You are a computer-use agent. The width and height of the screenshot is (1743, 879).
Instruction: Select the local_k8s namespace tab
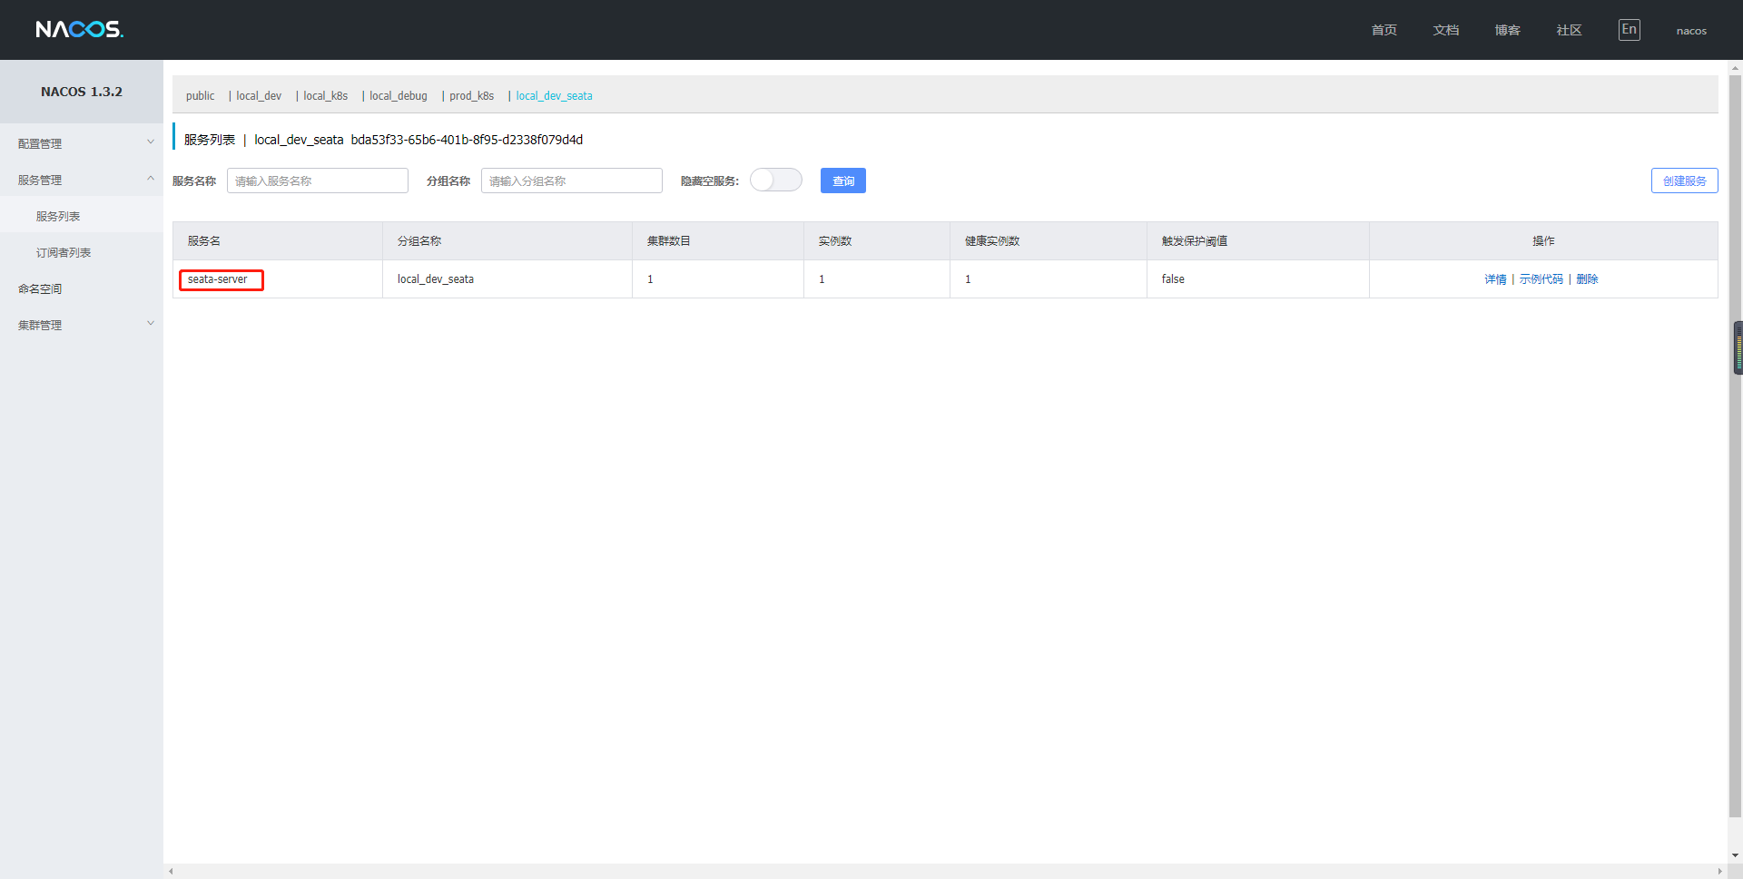(x=326, y=95)
